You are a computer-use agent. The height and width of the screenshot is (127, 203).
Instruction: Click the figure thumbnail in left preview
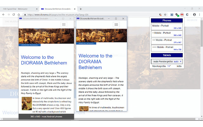pyautogui.click(x=27, y=104)
